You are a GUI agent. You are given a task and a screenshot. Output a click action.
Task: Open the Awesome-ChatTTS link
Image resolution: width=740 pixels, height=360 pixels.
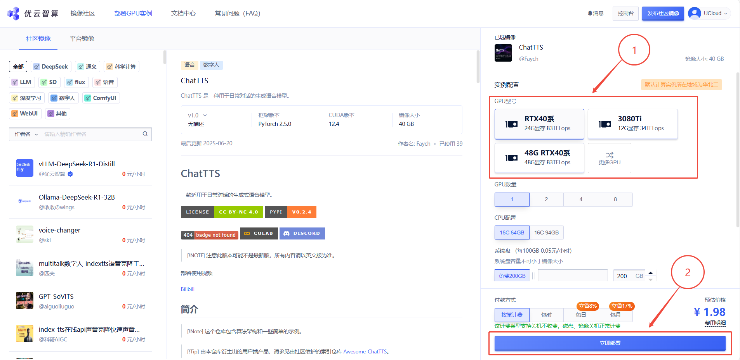pos(365,351)
